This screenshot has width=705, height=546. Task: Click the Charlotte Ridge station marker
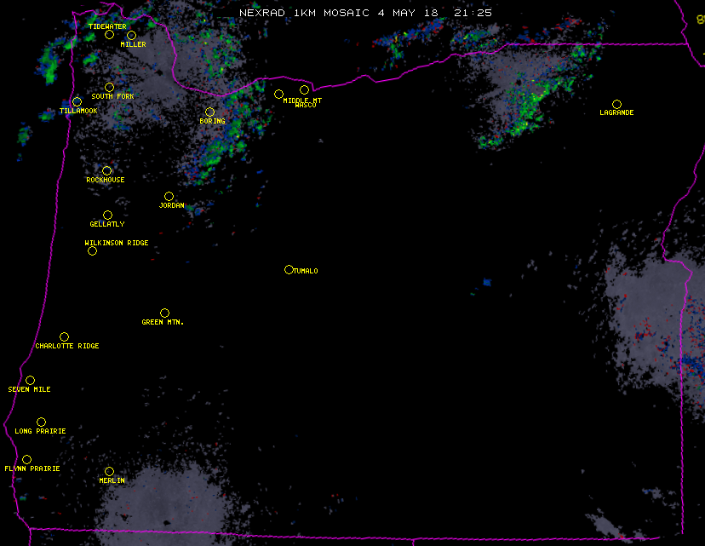pyautogui.click(x=64, y=337)
